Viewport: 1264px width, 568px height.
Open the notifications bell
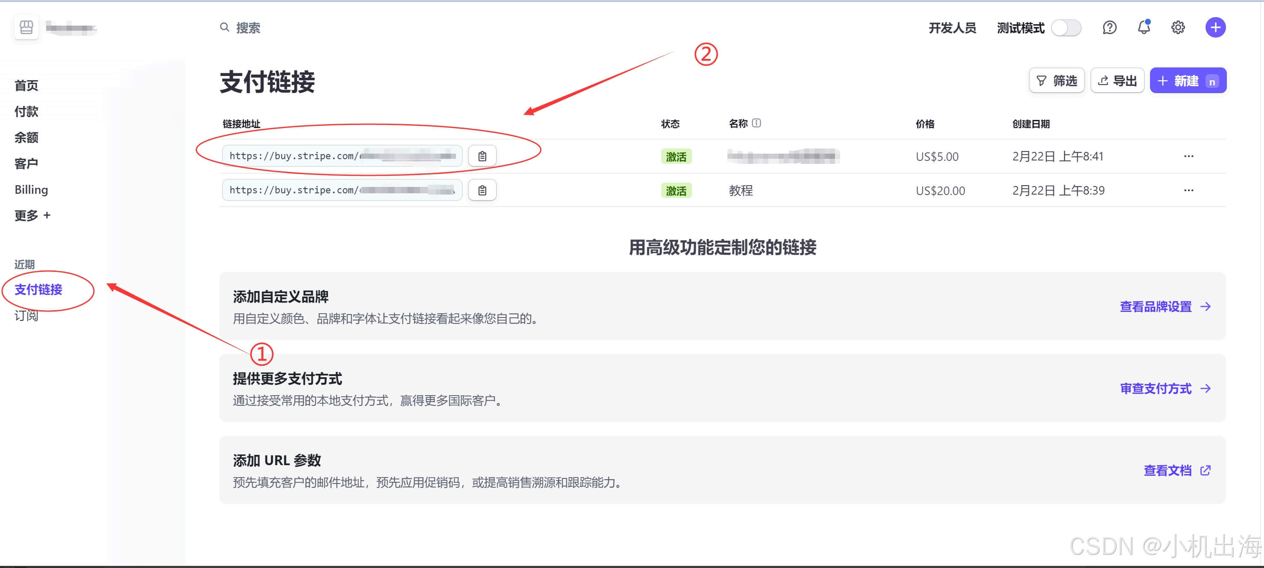[x=1144, y=27]
